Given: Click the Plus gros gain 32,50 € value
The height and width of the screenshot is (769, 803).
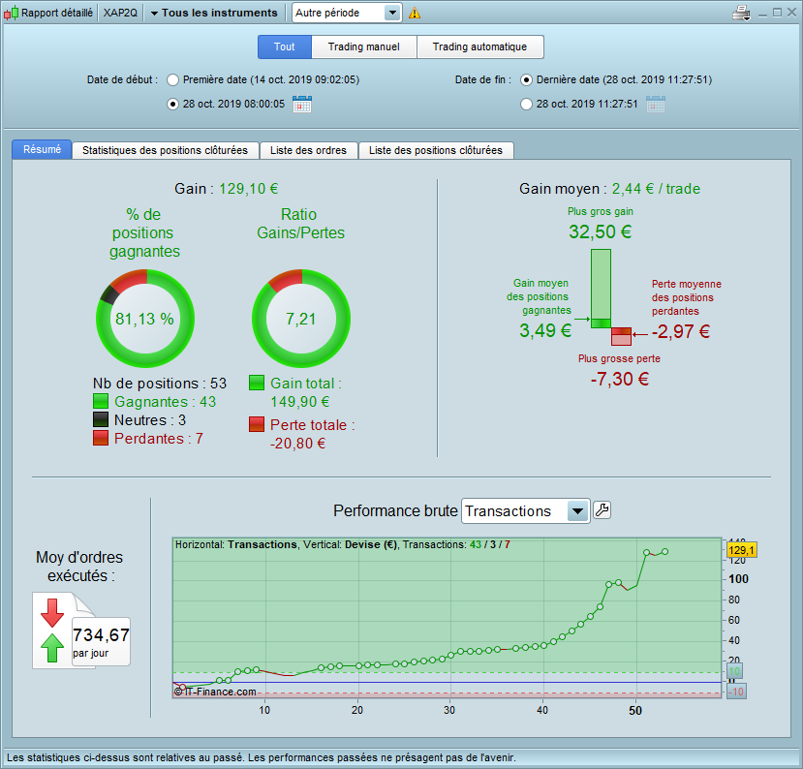Looking at the screenshot, I should click(x=600, y=231).
